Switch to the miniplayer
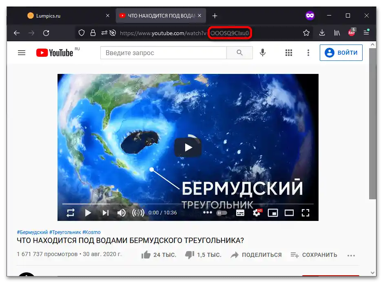Viewport: 383px width, 283px height. coord(273,213)
